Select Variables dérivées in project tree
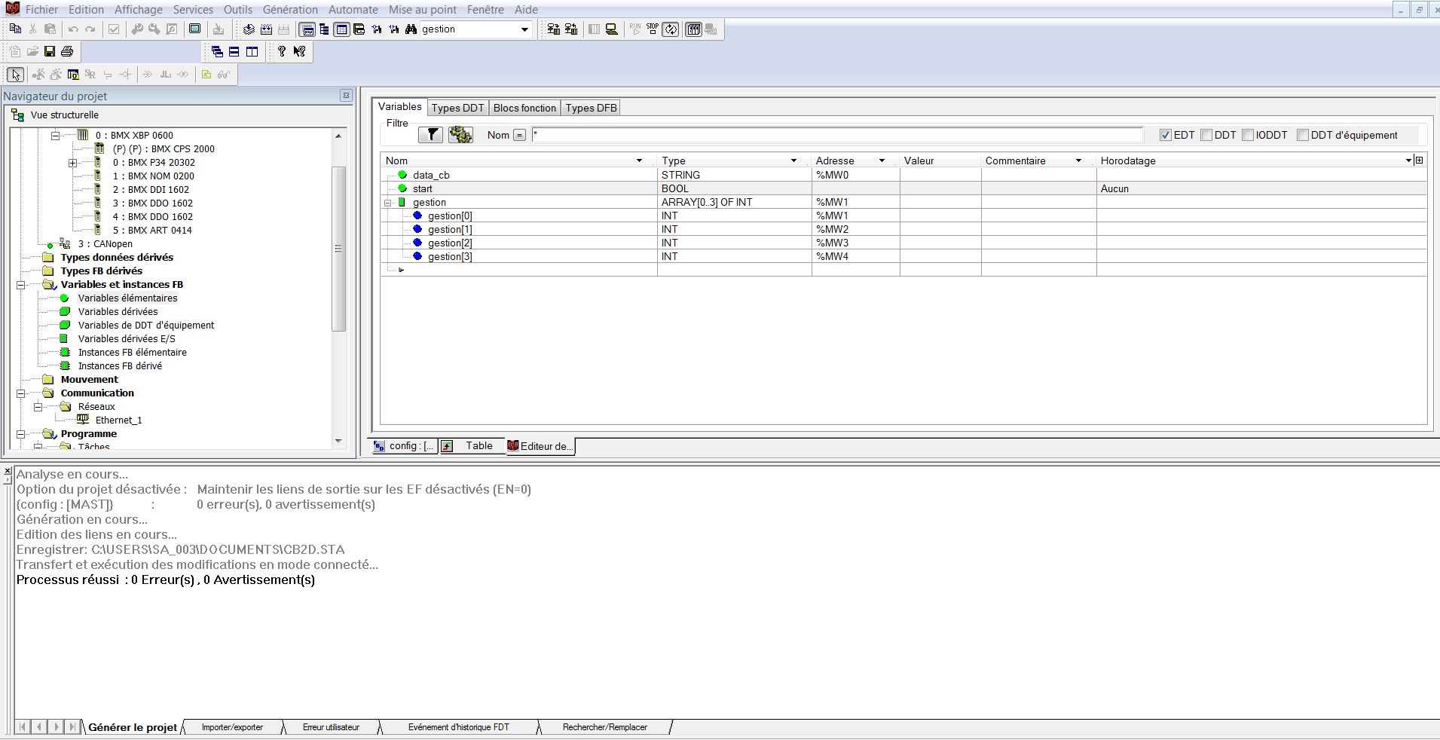The width and height of the screenshot is (1440, 740). 118,312
